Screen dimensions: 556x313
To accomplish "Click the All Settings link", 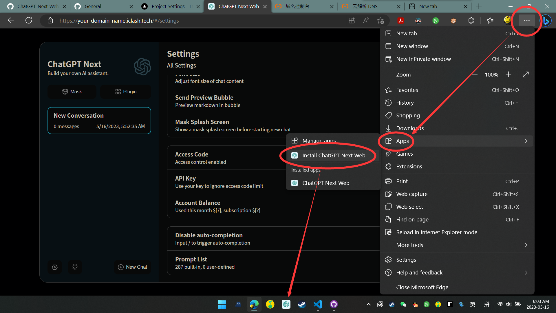I will pyautogui.click(x=181, y=65).
